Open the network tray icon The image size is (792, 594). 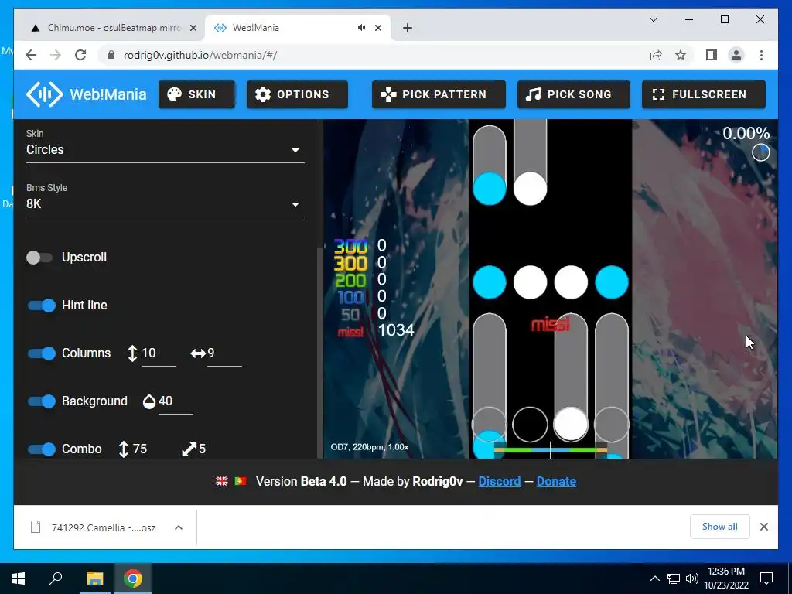[x=674, y=579]
